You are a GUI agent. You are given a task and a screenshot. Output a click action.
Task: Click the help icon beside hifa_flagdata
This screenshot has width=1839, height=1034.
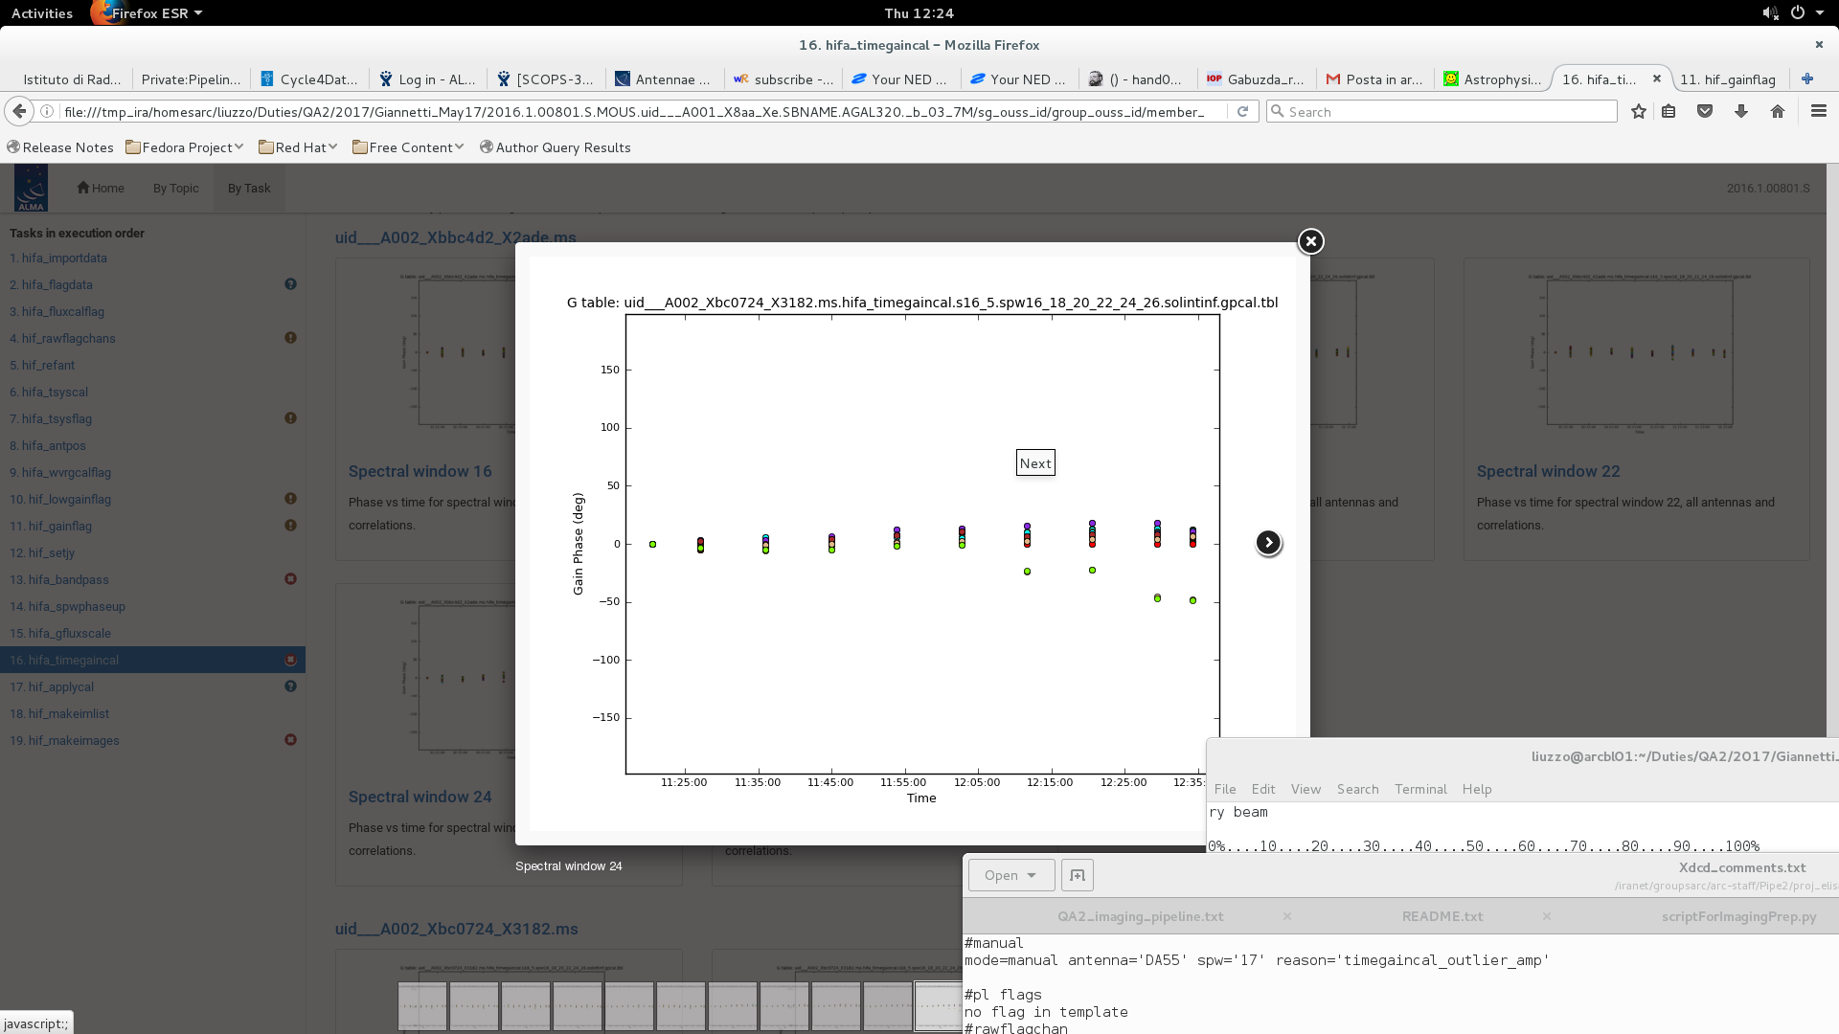pos(290,284)
